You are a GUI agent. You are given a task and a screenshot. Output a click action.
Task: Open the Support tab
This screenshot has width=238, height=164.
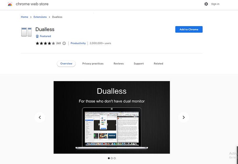click(x=139, y=63)
